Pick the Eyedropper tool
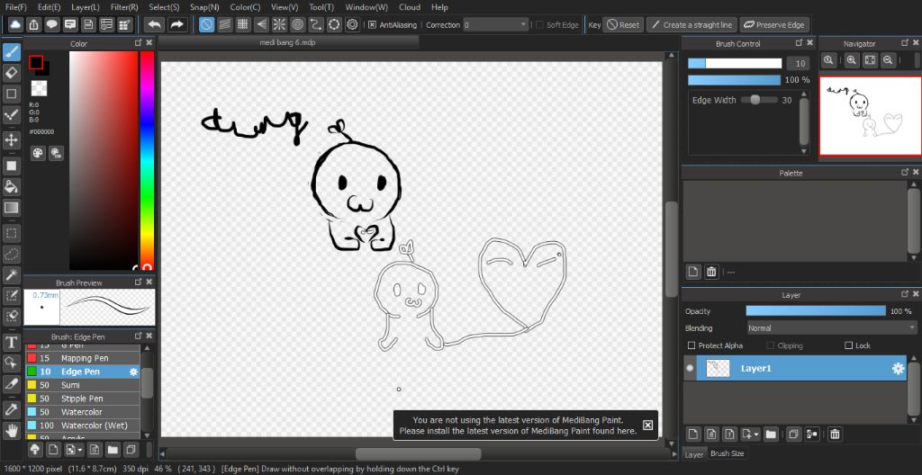922x475 pixels. coord(12,409)
